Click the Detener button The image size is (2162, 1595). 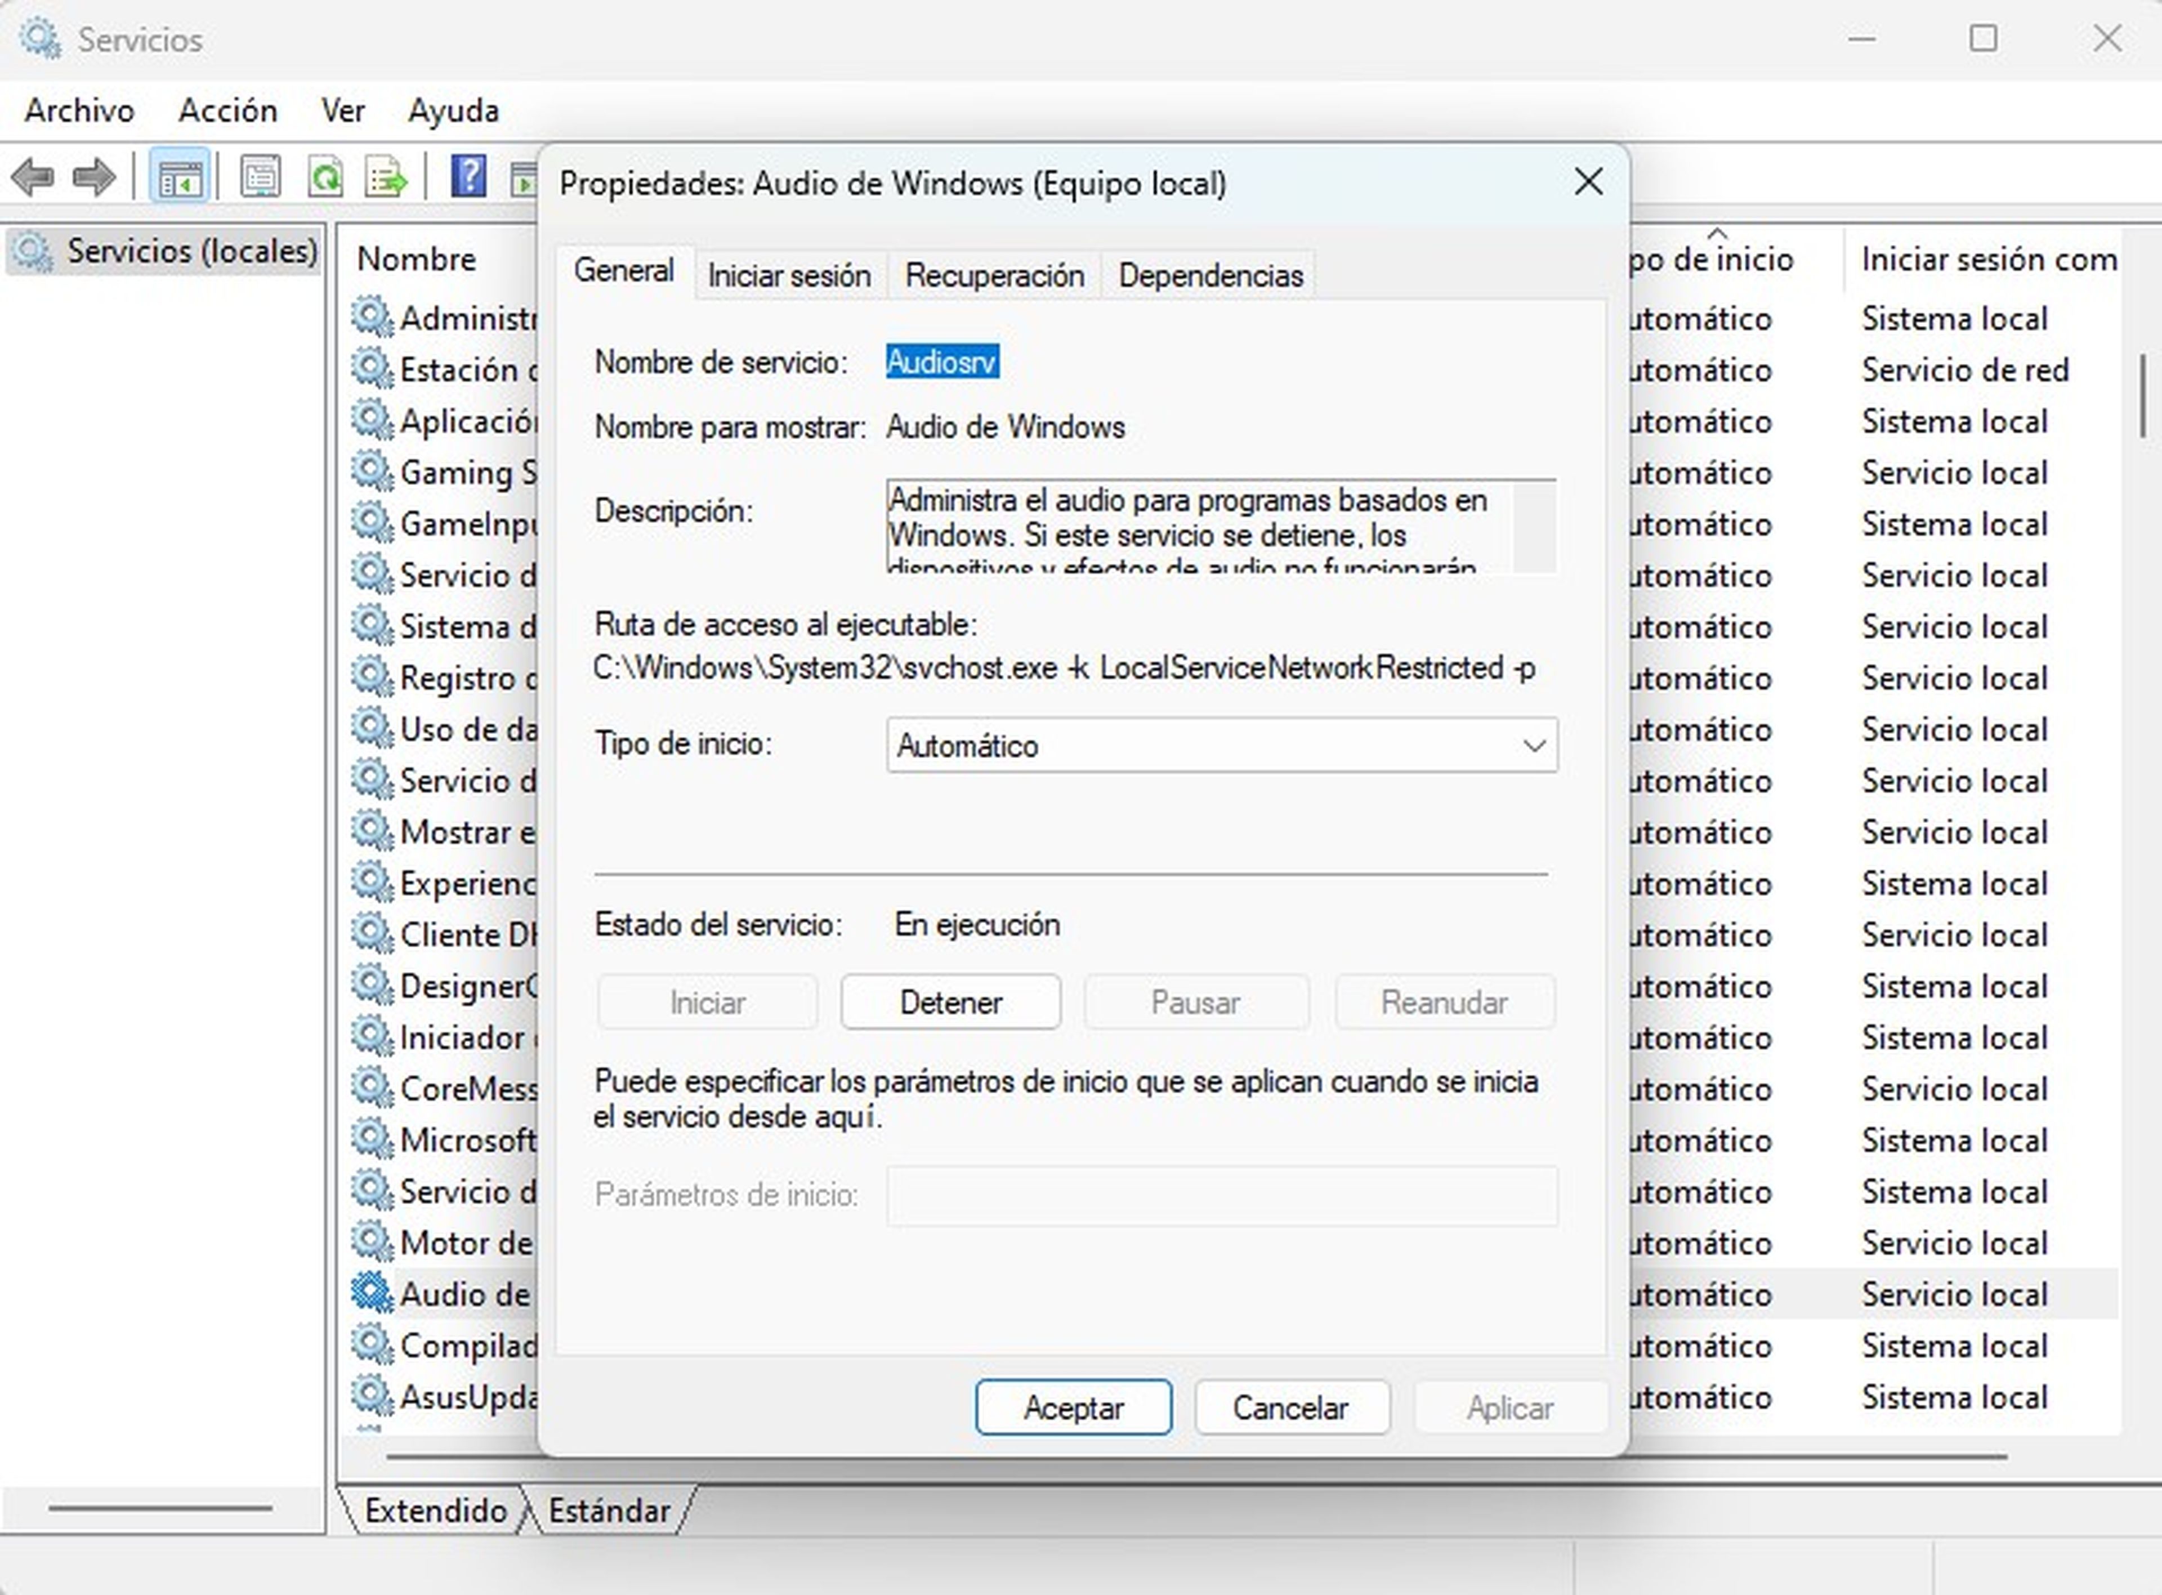tap(951, 1002)
